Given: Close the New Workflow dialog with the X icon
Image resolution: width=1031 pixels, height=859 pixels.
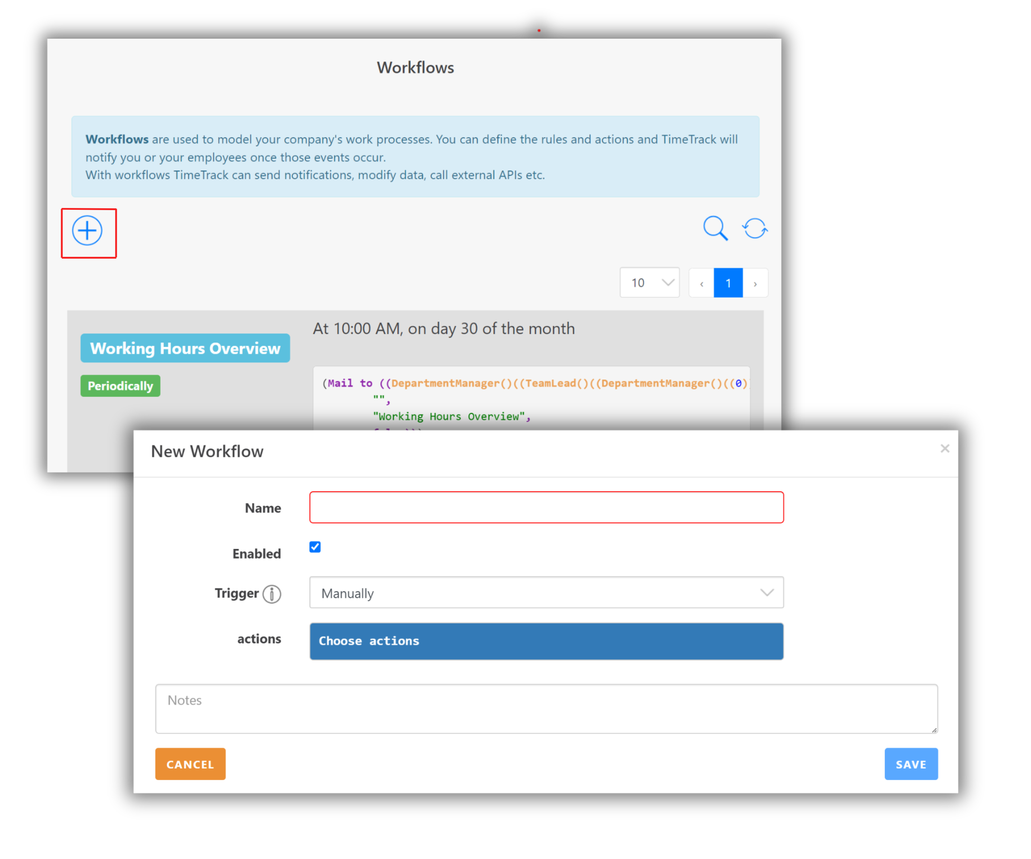Looking at the screenshot, I should click(945, 448).
